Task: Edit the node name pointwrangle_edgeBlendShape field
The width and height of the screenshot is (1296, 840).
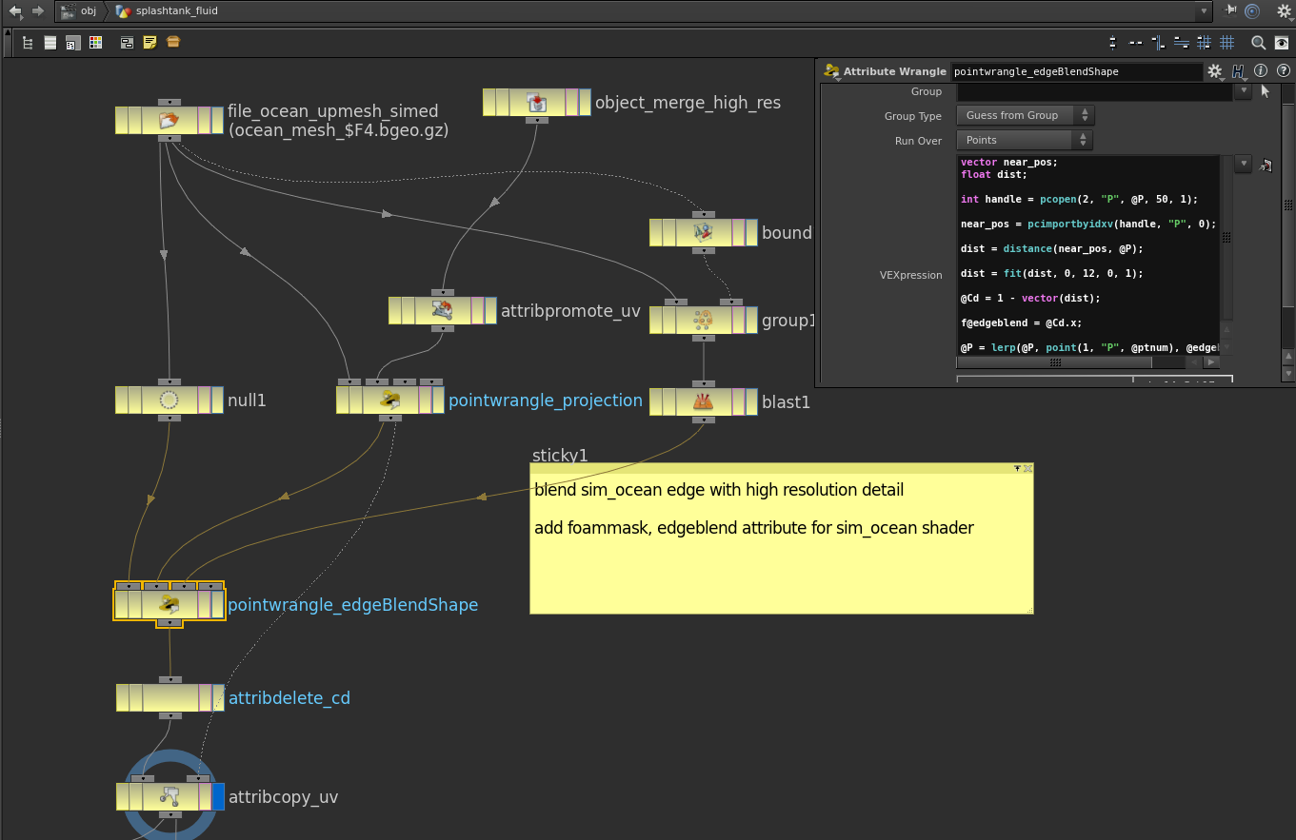Action: 1076,71
